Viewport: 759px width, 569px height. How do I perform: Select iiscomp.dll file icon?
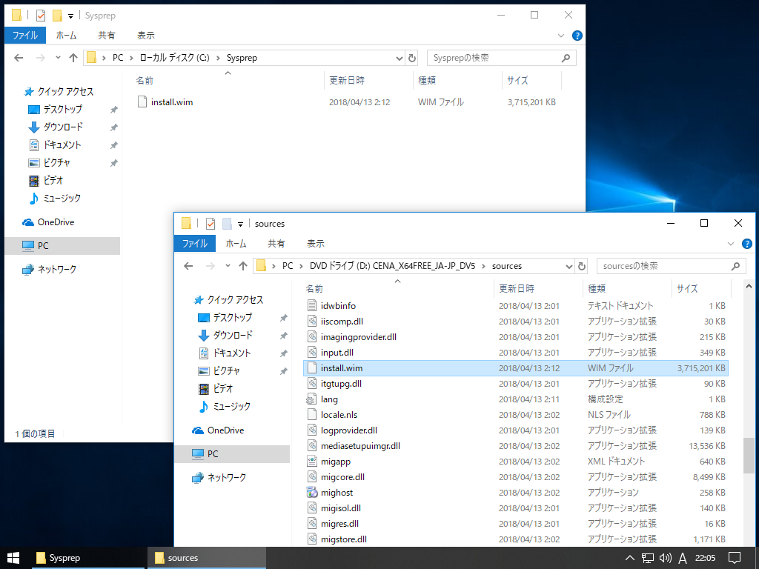click(x=312, y=322)
